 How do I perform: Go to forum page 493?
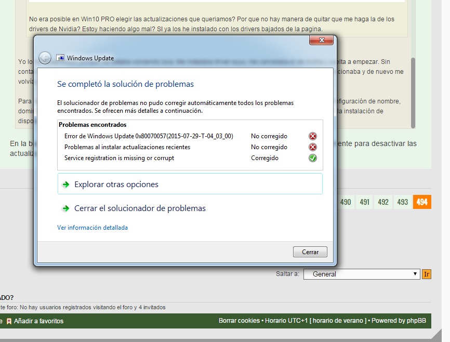click(402, 202)
